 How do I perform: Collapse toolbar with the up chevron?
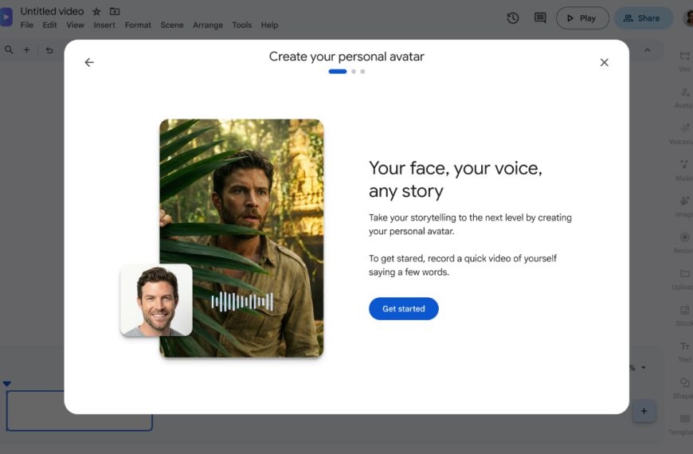click(x=647, y=50)
